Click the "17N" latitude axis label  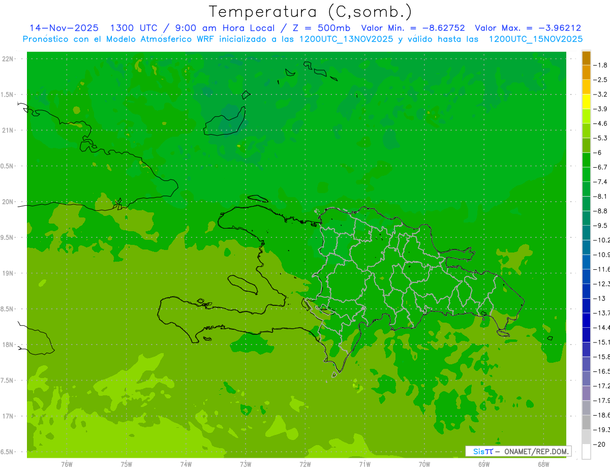coord(9,416)
